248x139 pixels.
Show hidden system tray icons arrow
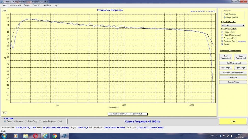pos(217,136)
